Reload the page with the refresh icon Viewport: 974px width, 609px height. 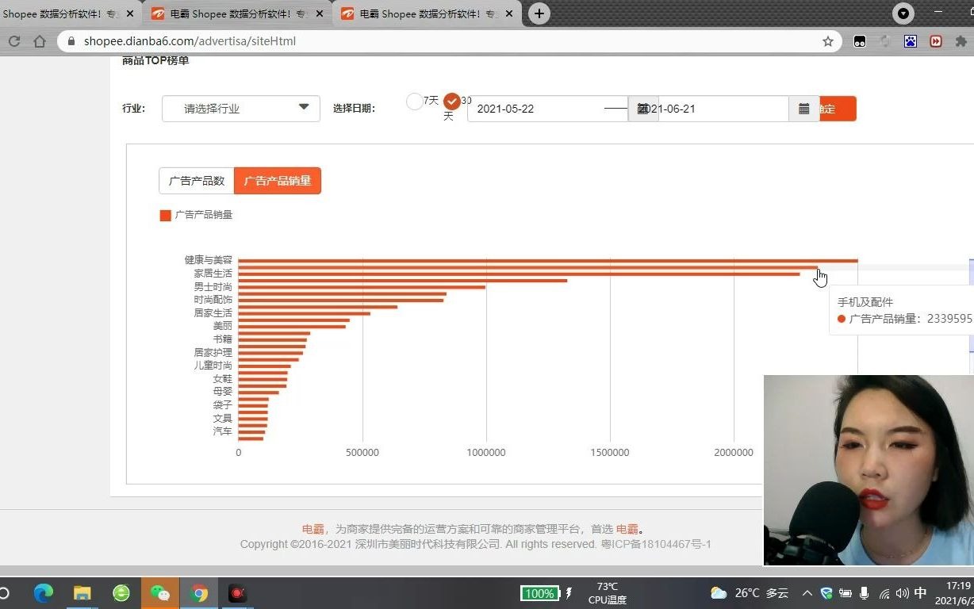pos(14,40)
